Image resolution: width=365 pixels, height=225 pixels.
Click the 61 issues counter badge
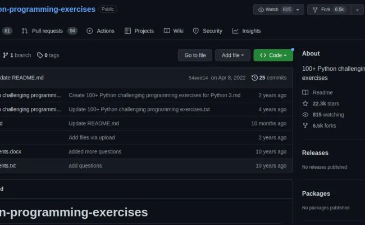pos(7,31)
